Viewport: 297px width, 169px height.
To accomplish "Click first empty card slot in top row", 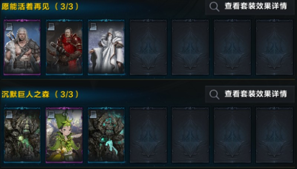I will [148, 47].
